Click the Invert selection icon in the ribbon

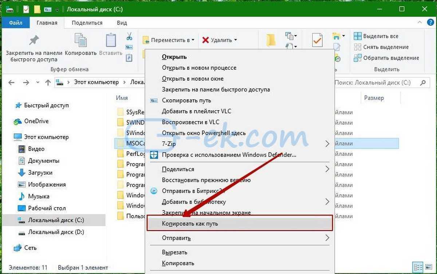(x=358, y=58)
